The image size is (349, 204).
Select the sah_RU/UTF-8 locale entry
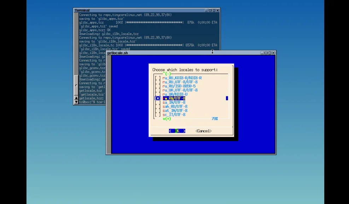158,107
